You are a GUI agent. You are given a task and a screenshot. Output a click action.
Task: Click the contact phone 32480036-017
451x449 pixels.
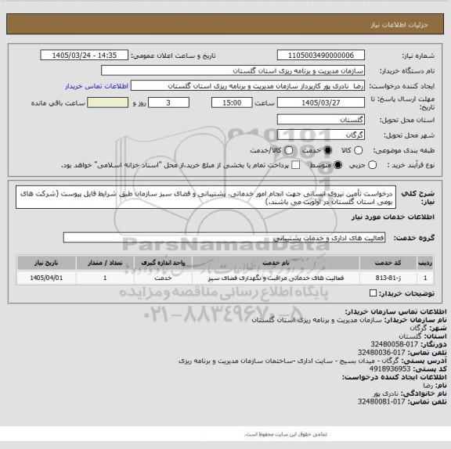click(381, 352)
